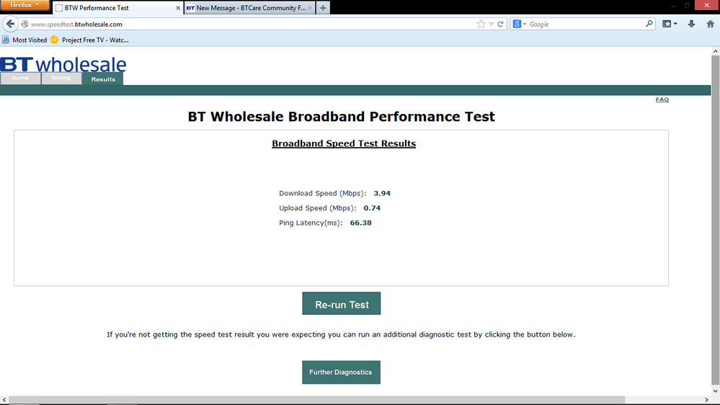Open the Firefox application menu
The width and height of the screenshot is (720, 405).
tap(25, 5)
